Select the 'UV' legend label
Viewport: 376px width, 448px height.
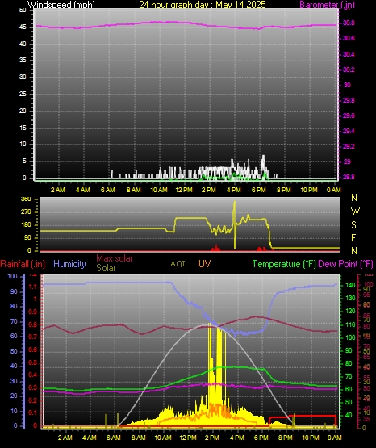coord(205,264)
